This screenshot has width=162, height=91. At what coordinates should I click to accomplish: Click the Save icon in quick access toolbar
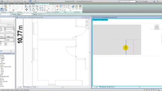pos(2,2)
